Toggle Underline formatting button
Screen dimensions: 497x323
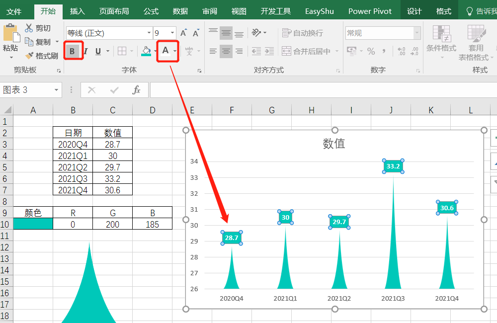coord(98,51)
